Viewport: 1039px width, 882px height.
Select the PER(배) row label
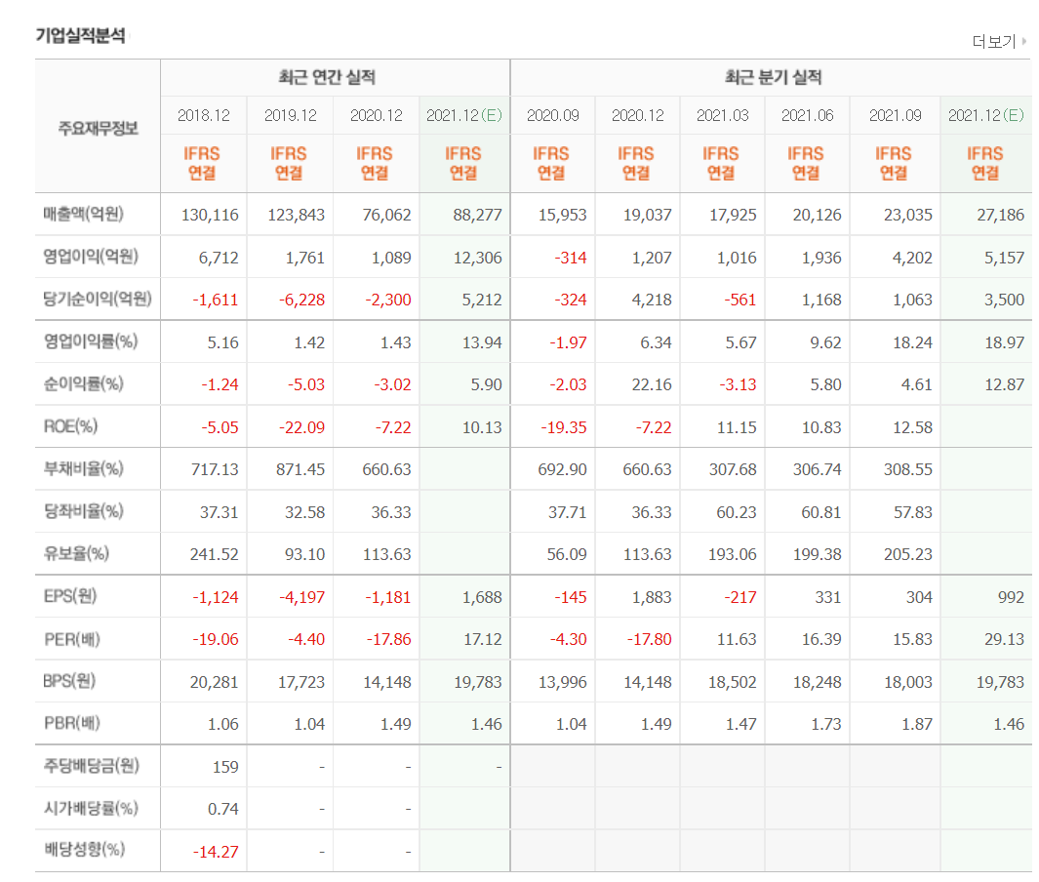(x=71, y=639)
